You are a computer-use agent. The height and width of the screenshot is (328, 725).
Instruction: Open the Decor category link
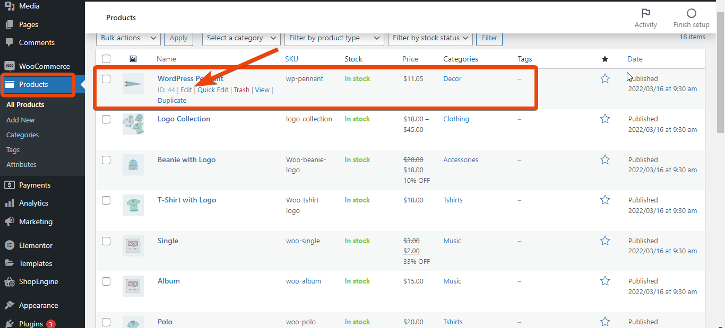click(x=452, y=78)
